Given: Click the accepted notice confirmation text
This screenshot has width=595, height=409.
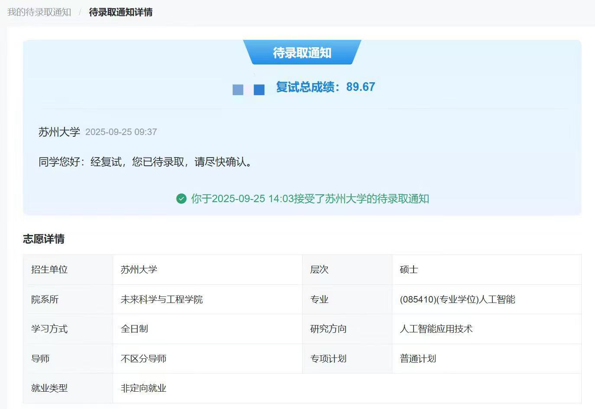Looking at the screenshot, I should coord(310,199).
